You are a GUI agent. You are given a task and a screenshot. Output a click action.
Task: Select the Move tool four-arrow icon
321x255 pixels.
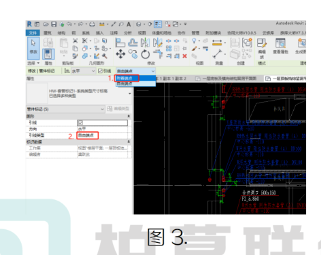120,54
